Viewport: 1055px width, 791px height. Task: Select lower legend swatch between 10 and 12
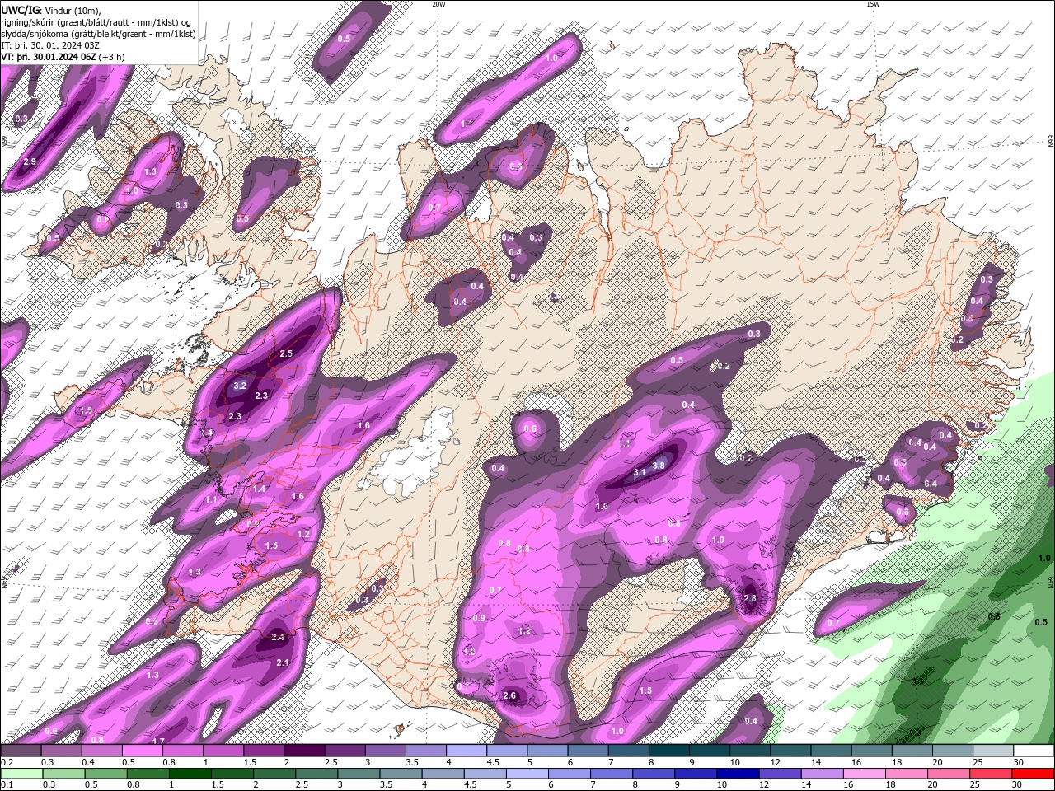tap(739, 774)
